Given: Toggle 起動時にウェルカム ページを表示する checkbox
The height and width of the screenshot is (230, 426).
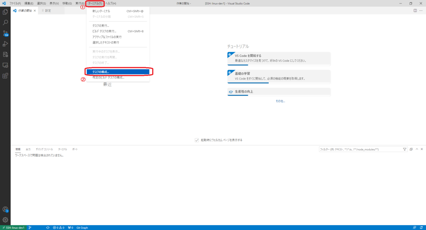Looking at the screenshot, I should 197,140.
